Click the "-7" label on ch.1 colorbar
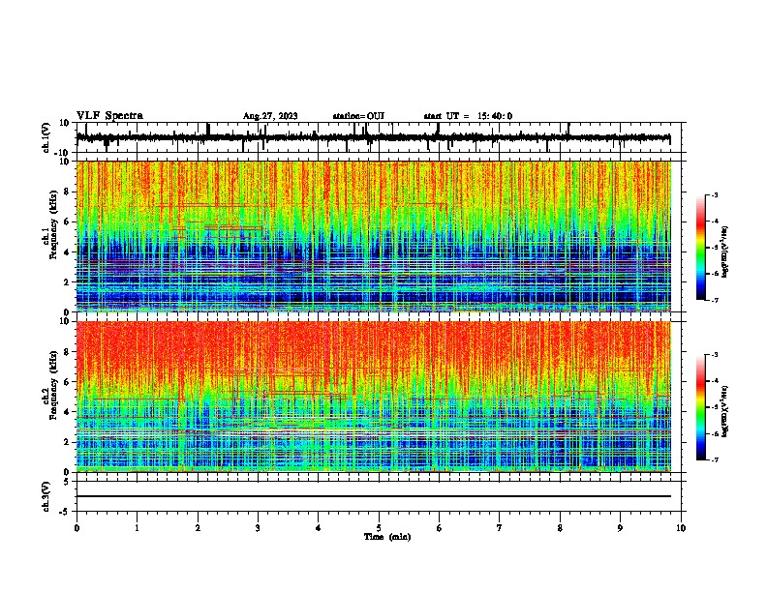Screen dimensions: 767x592 (714, 300)
